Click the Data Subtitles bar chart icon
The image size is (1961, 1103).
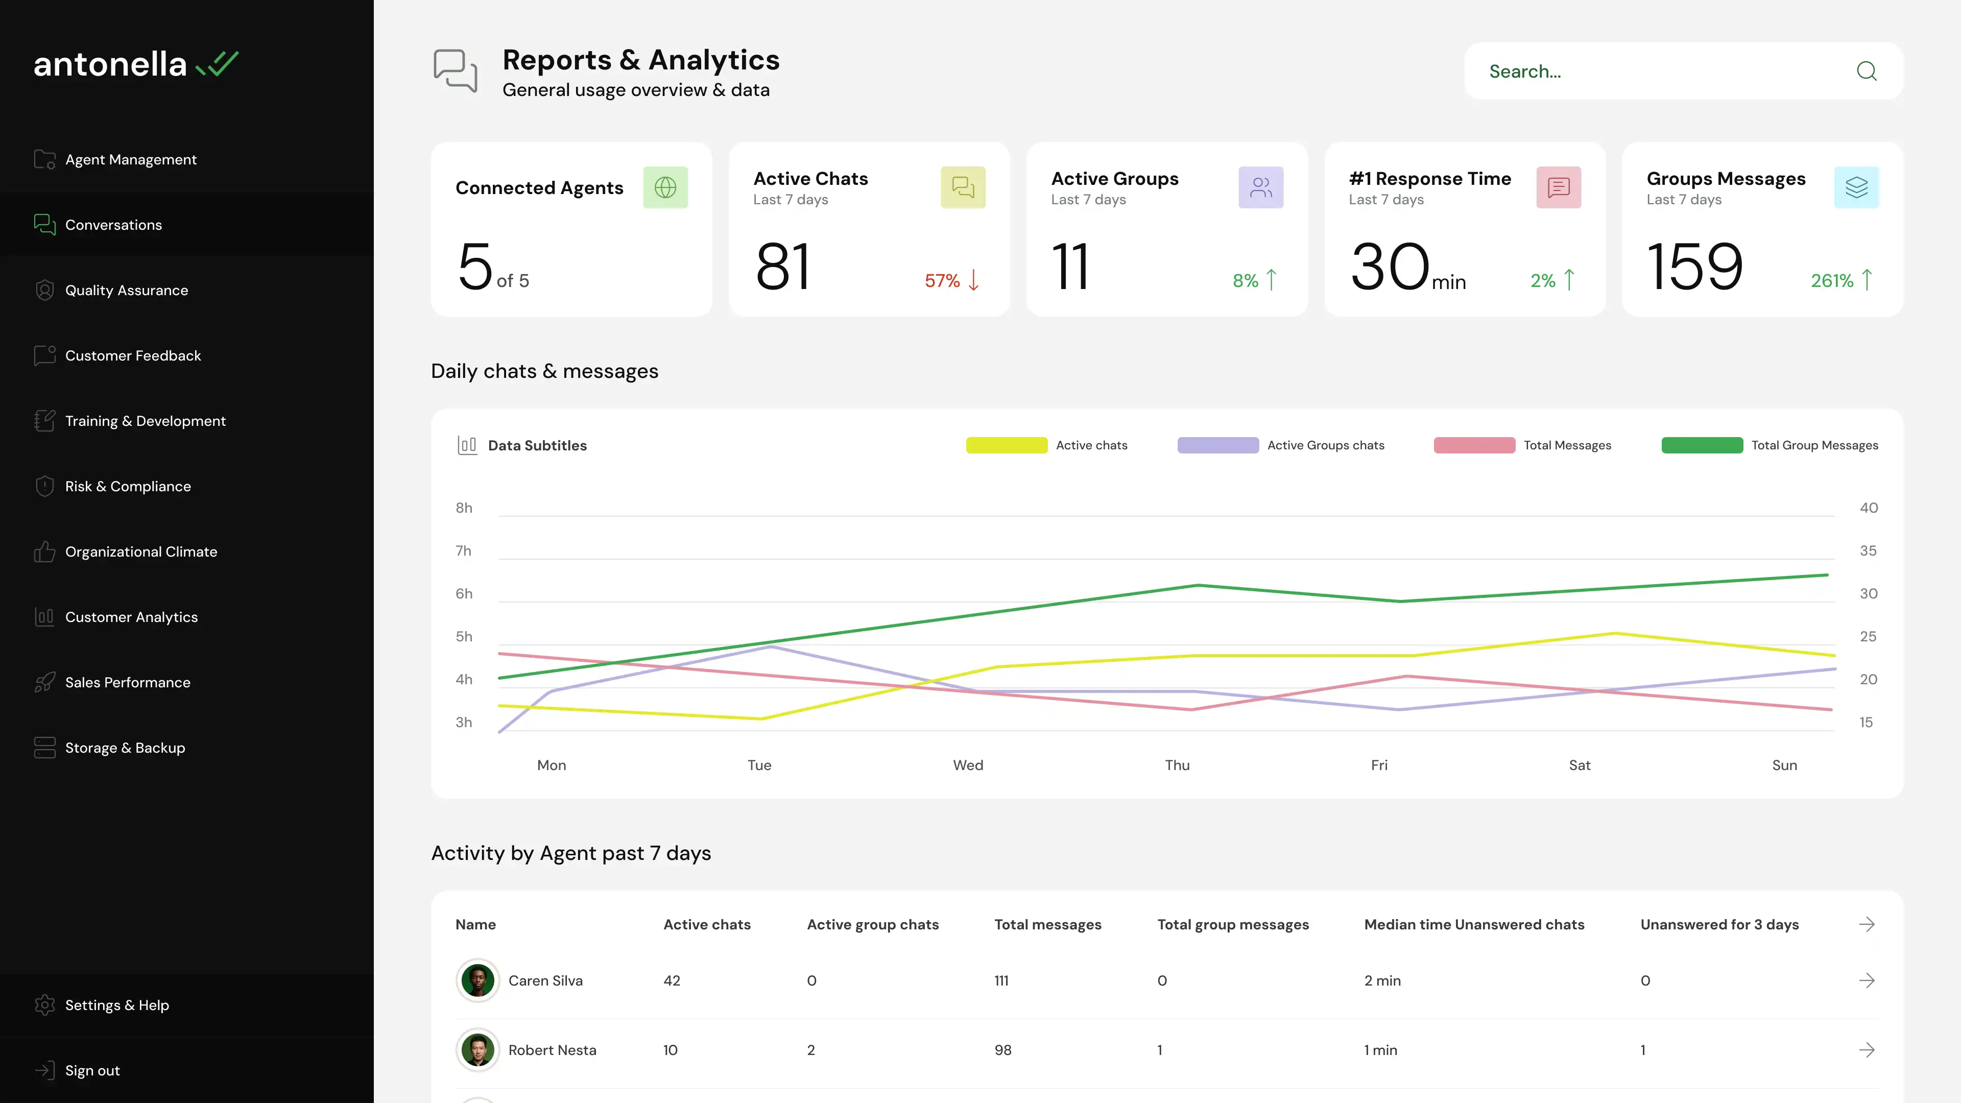click(x=467, y=445)
